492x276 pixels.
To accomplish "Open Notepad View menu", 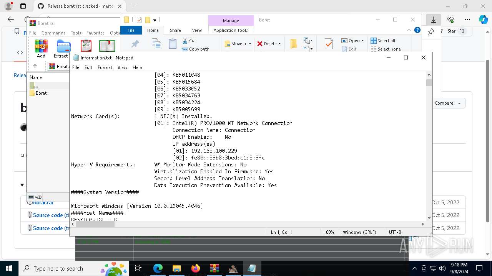I will coord(122,67).
